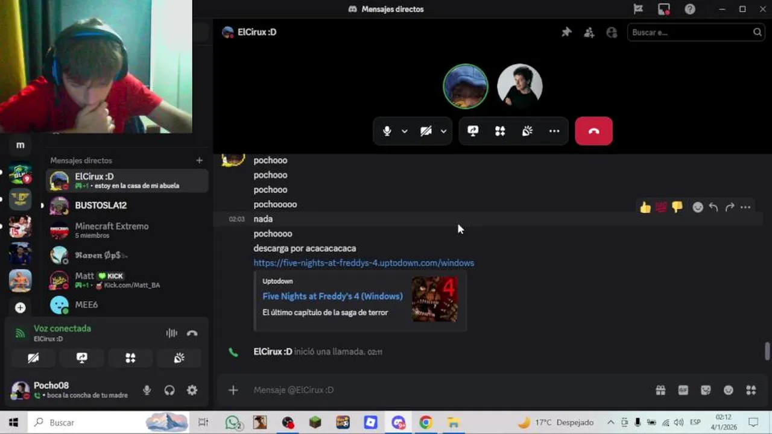Click the Buscar search field in Discord header

point(696,33)
